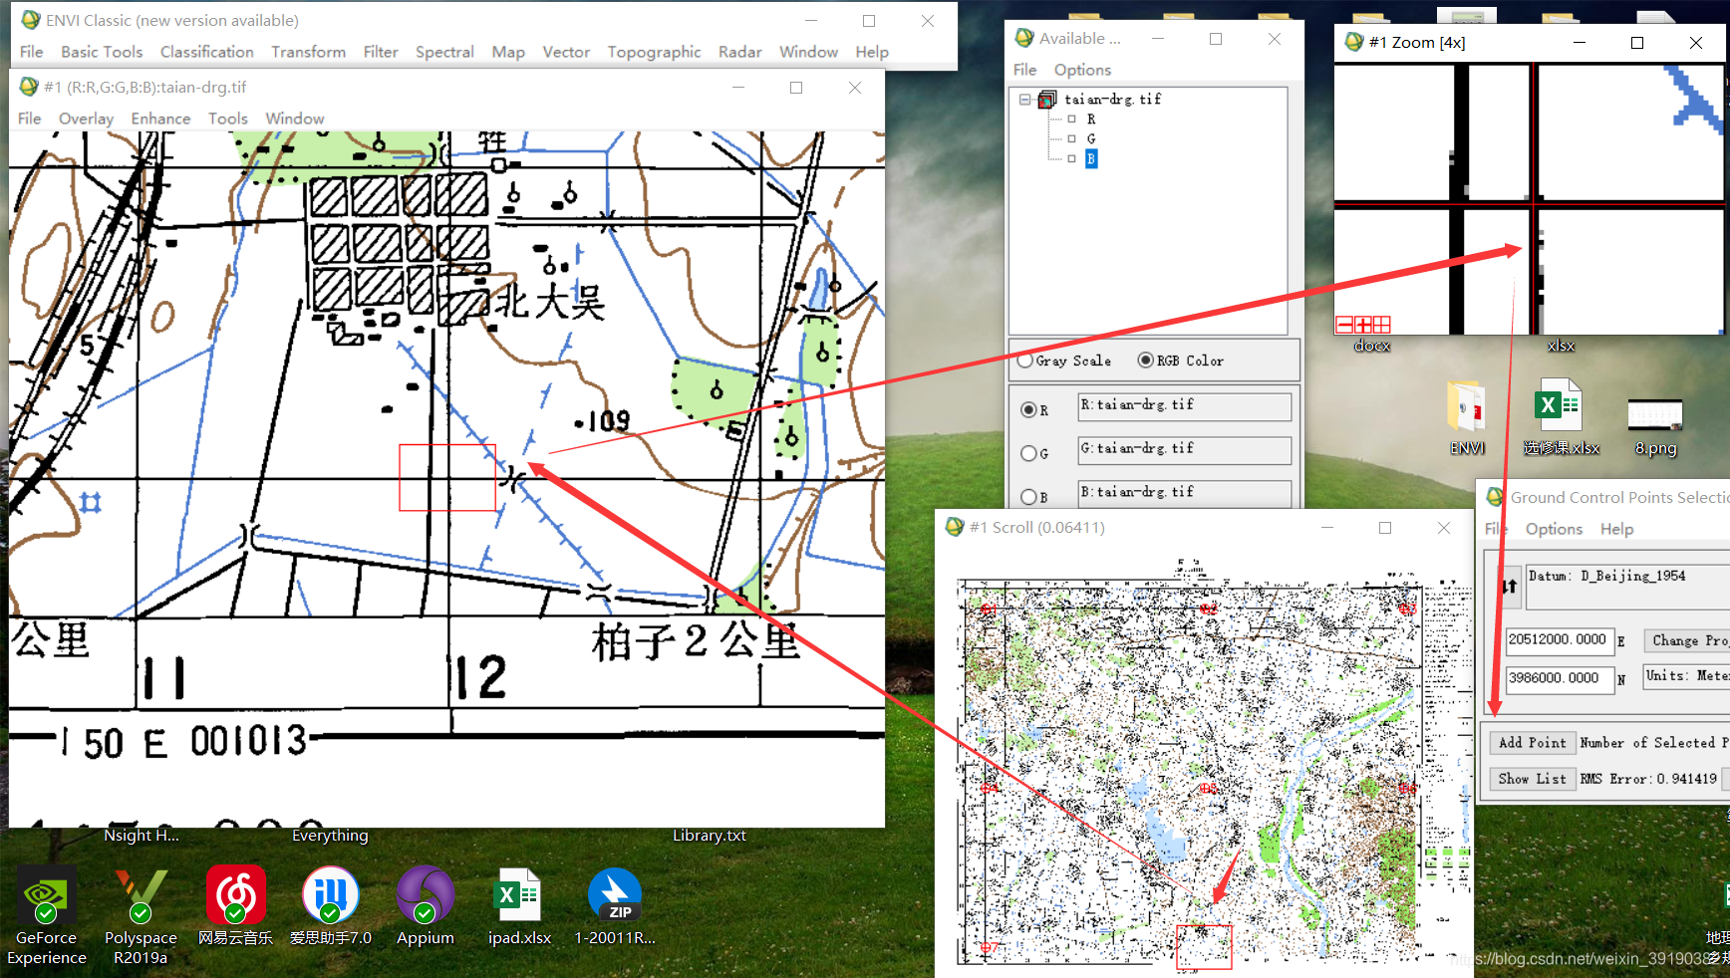
Task: Open Filter menu in ENVI Classic
Action: coord(381,52)
